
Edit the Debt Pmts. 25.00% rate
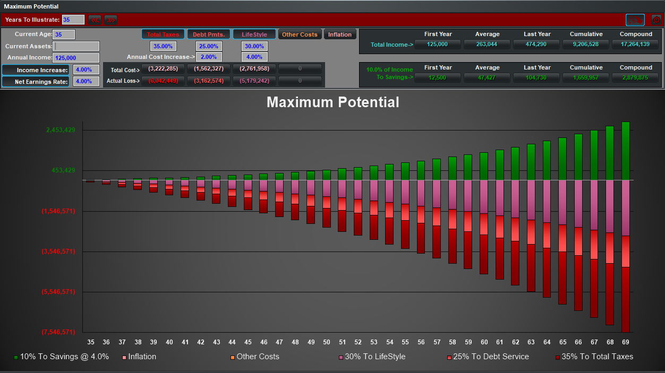click(209, 46)
